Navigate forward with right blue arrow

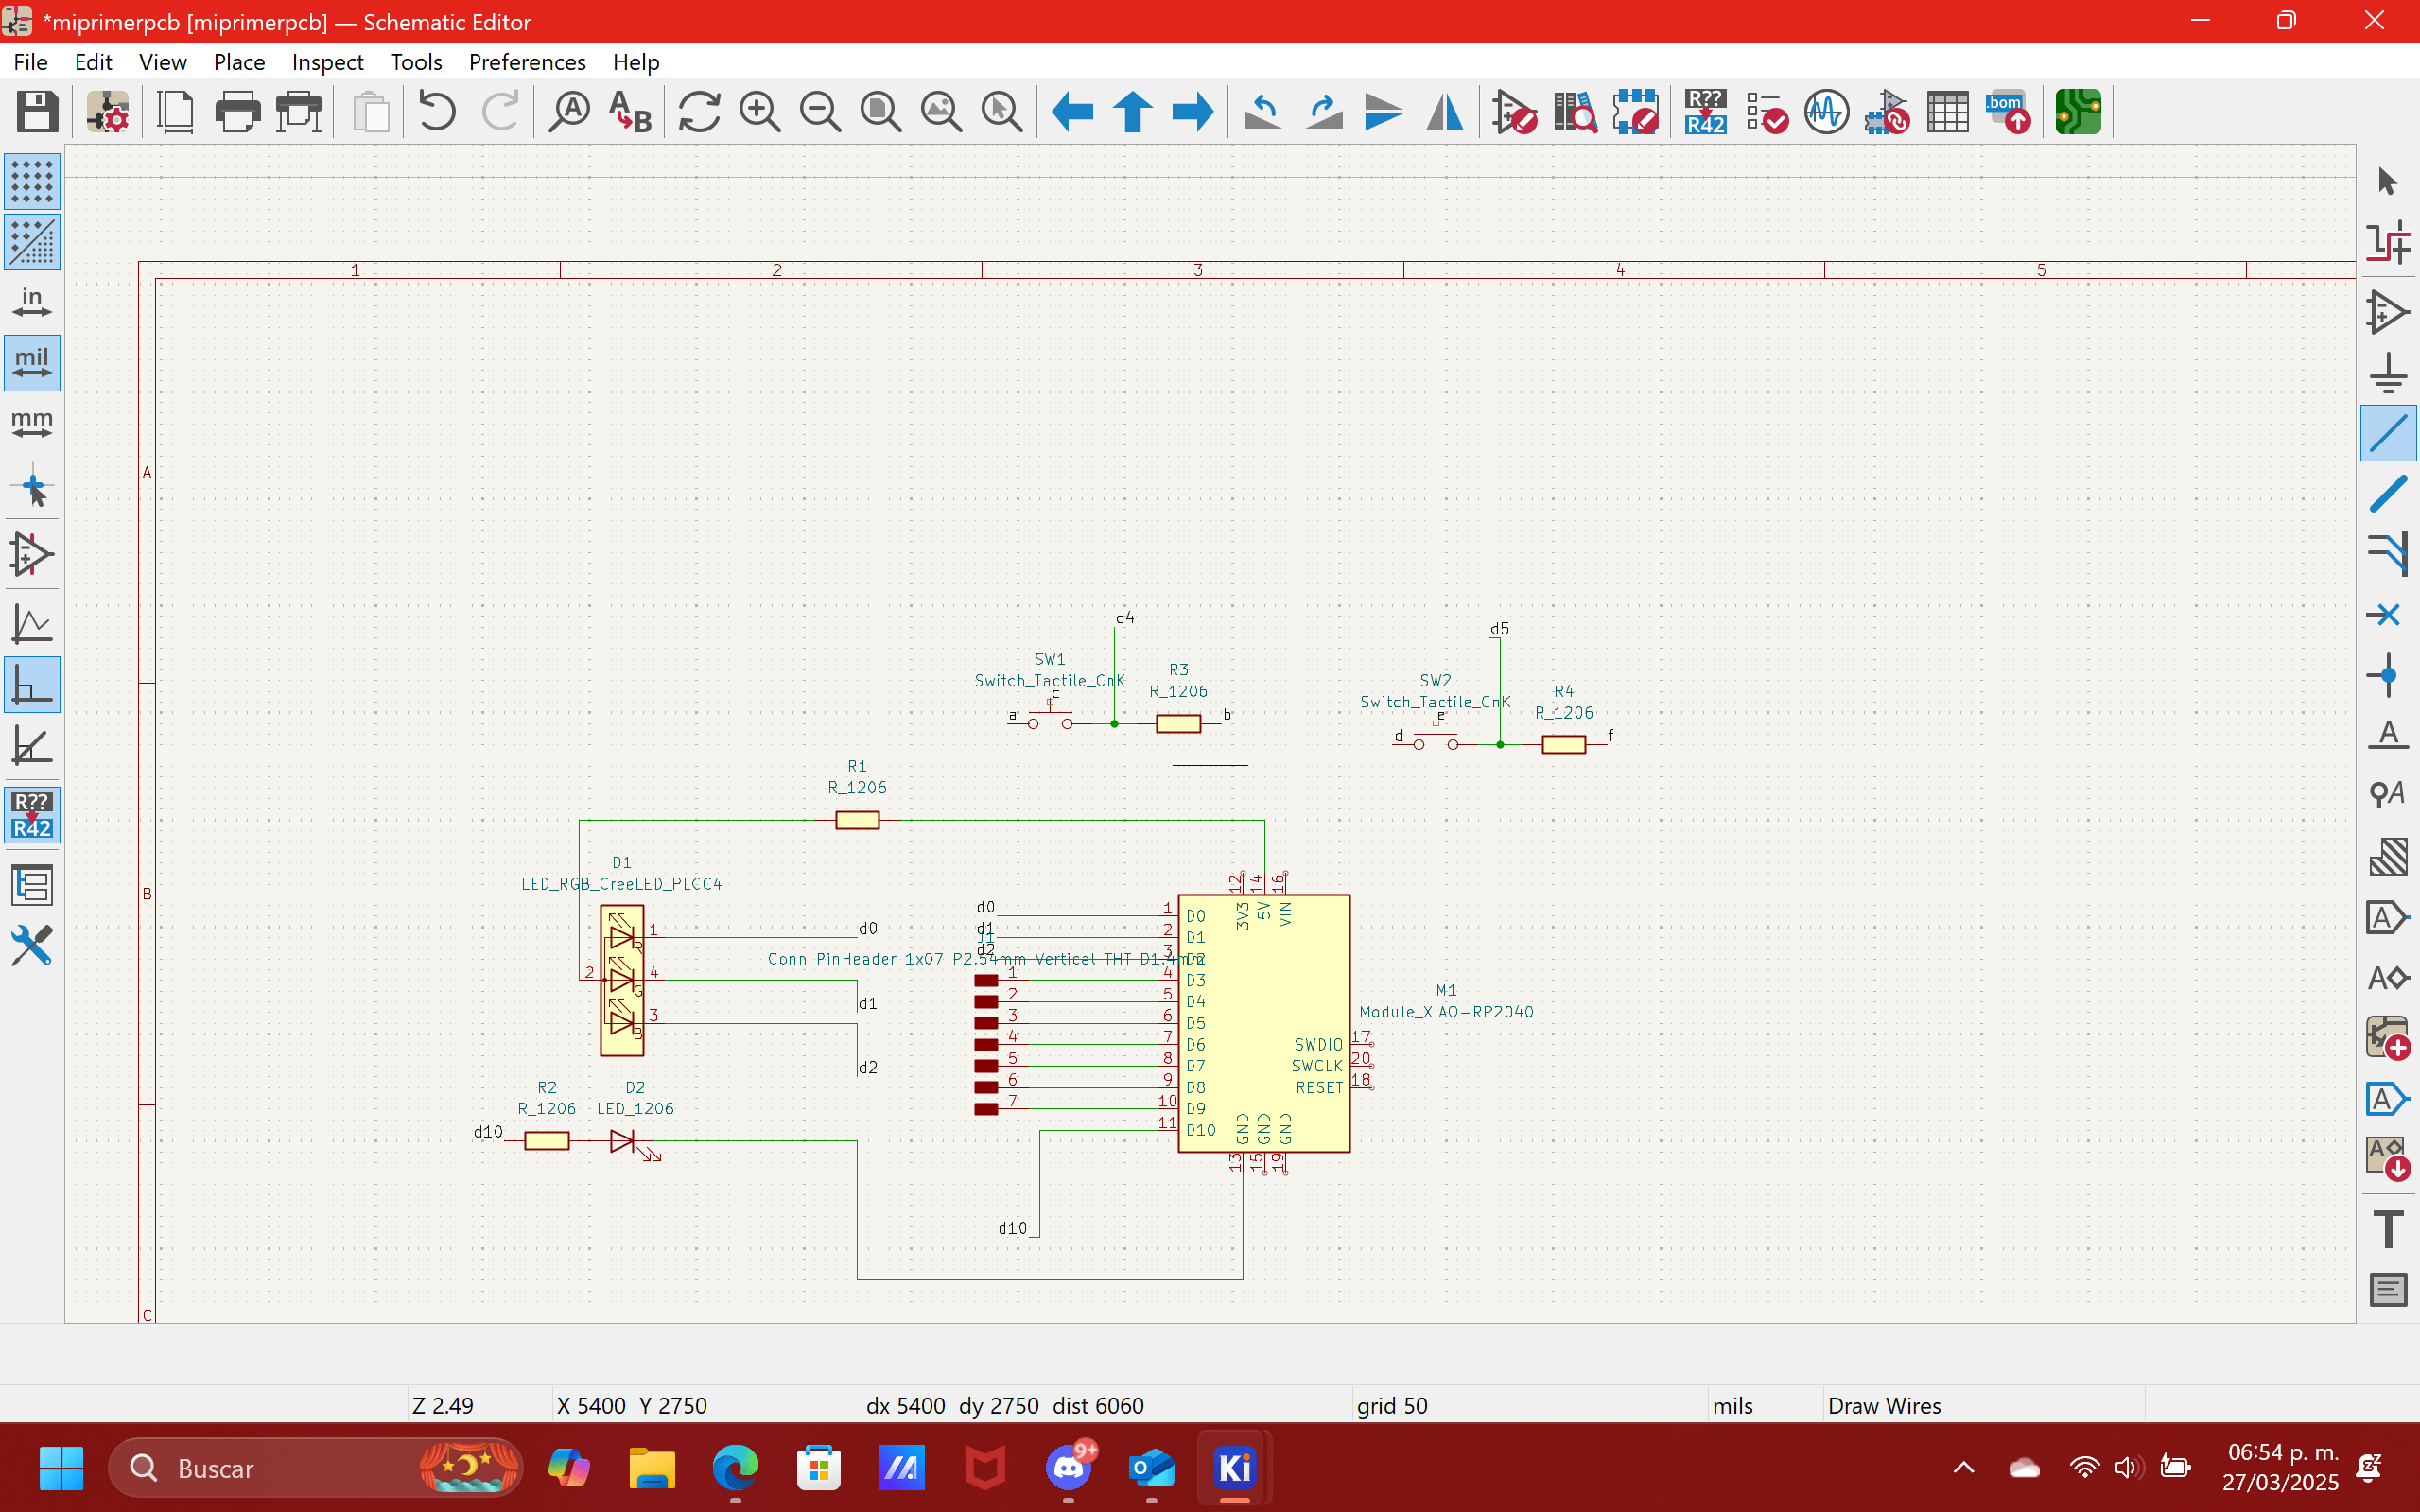click(1192, 111)
